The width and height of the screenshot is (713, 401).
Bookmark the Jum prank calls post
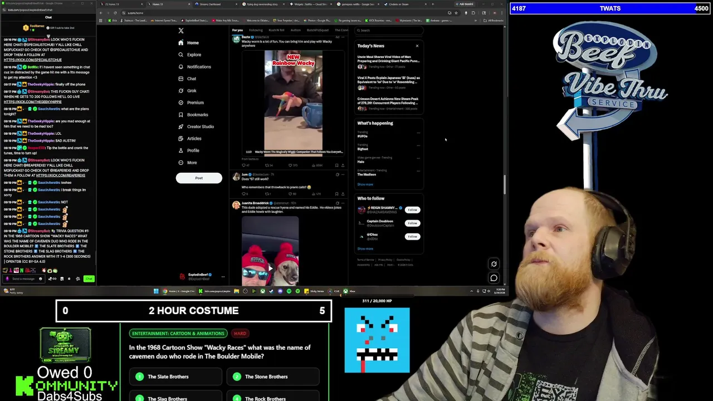[336, 194]
